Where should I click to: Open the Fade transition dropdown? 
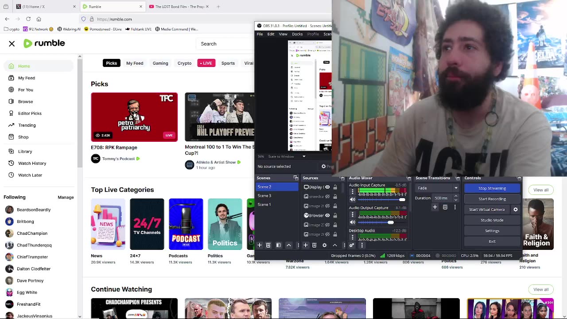coord(437,188)
